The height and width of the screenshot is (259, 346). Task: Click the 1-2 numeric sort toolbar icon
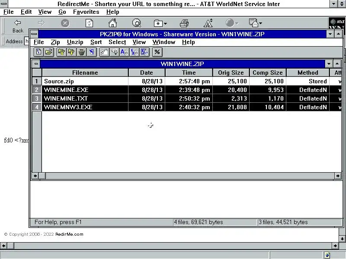click(x=135, y=52)
